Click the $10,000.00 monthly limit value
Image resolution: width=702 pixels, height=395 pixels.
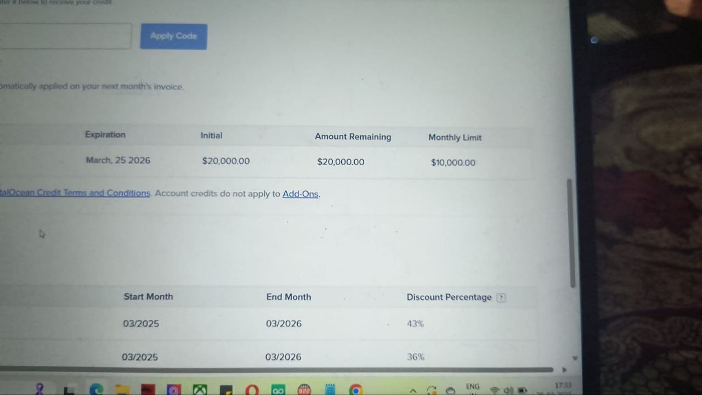pyautogui.click(x=453, y=162)
